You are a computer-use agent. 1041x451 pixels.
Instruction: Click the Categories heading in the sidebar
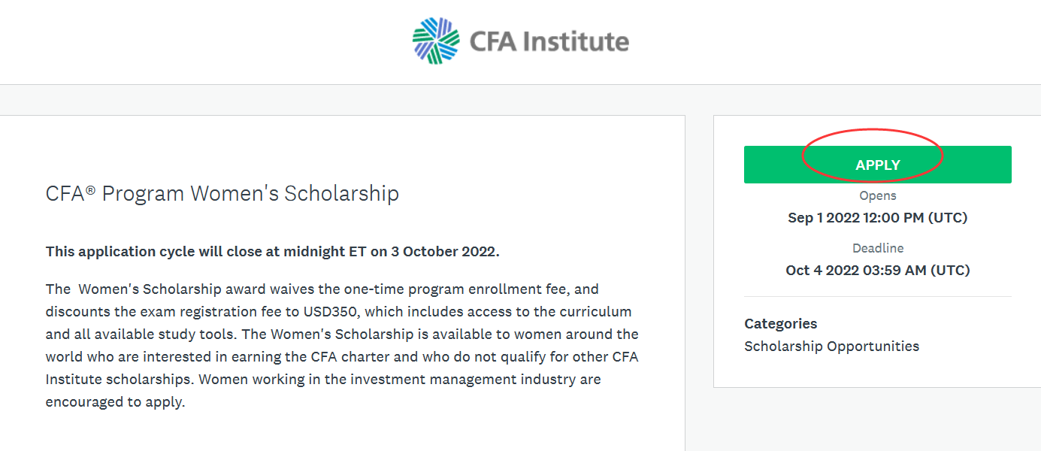pyautogui.click(x=781, y=323)
